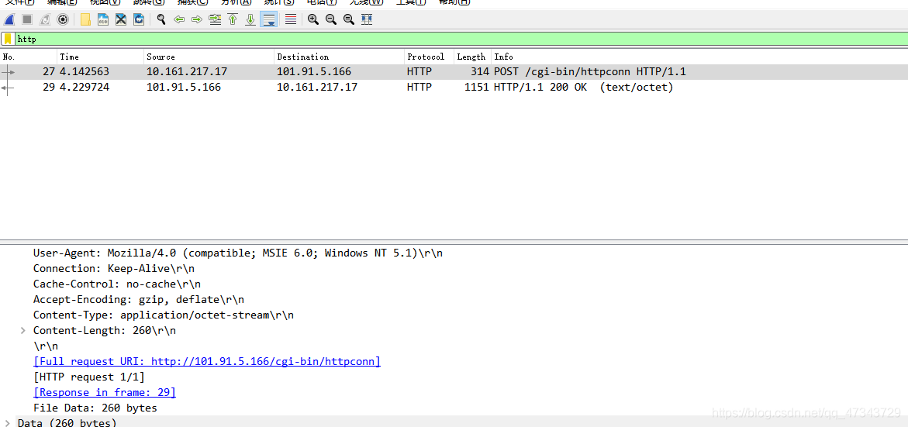Toggle auto-scroll during live capture

point(268,19)
